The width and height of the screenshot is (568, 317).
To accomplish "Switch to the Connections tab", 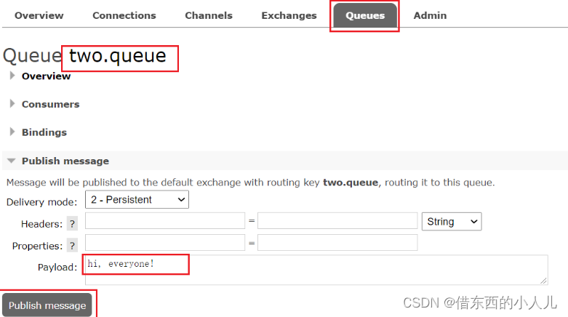I will click(124, 15).
